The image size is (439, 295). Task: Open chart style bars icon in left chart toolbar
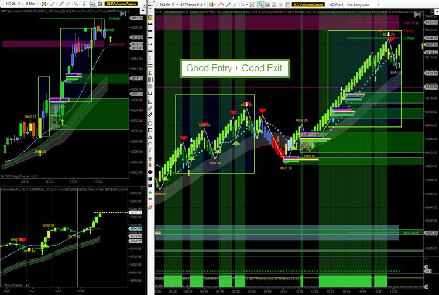[44, 4]
